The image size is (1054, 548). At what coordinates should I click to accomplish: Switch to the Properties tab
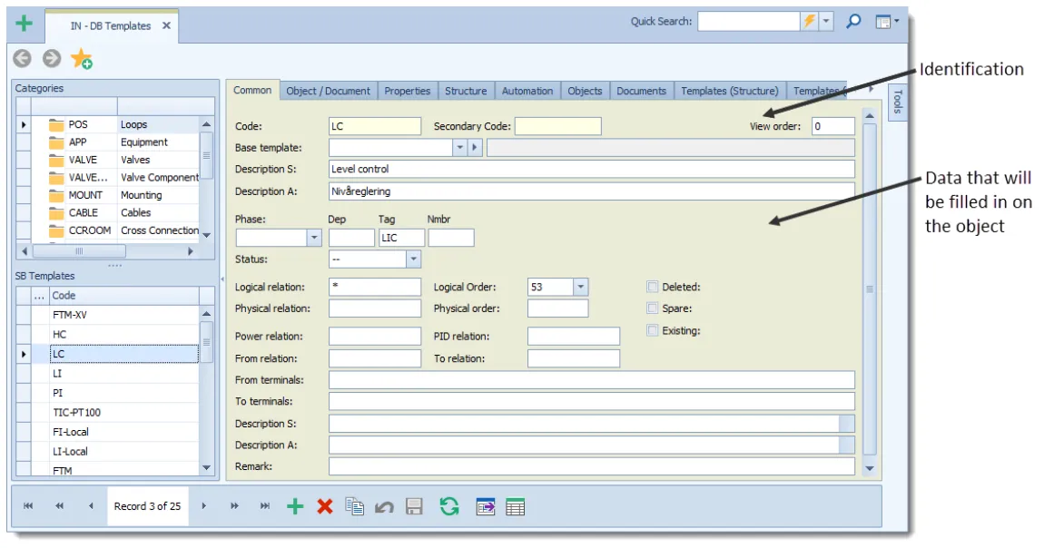coord(408,91)
